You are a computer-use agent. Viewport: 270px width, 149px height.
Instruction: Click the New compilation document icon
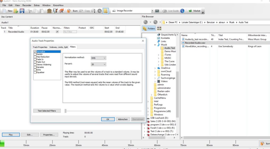[x=4, y=11]
